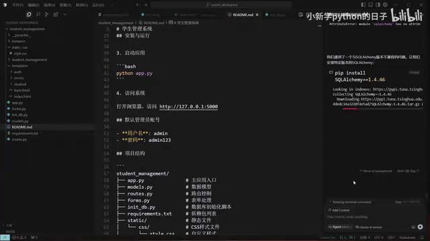Click Skip in the chat terminal block
The image size is (430, 241).
pos(408,171)
